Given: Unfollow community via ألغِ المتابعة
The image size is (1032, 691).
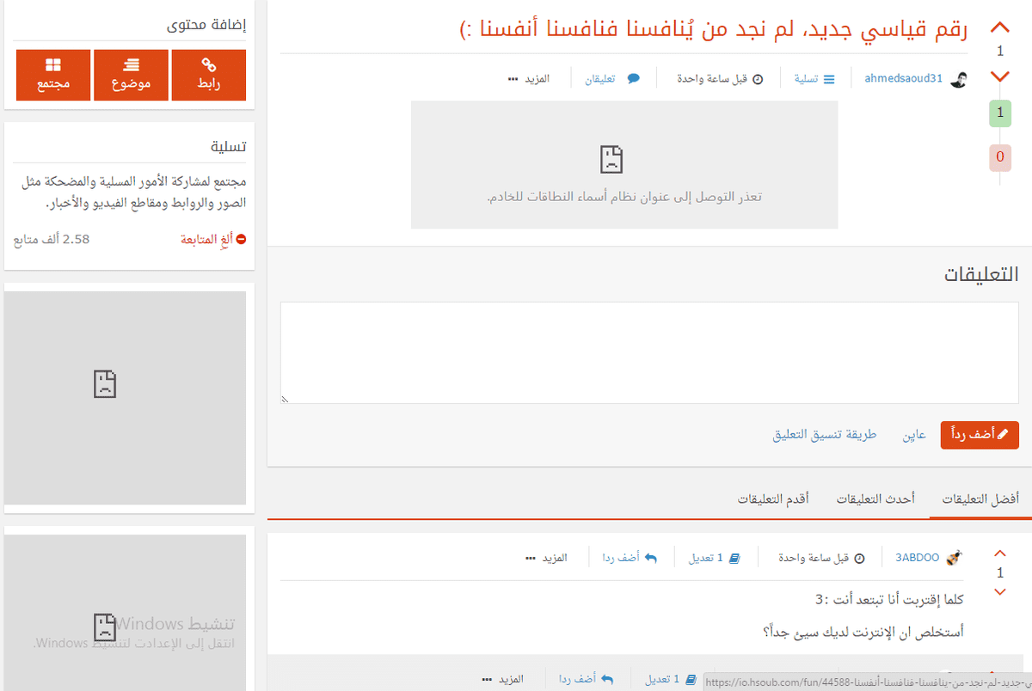Looking at the screenshot, I should [x=213, y=239].
